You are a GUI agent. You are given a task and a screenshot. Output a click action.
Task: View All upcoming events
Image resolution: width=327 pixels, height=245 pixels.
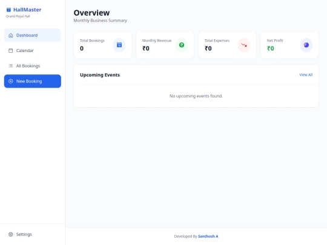click(306, 75)
